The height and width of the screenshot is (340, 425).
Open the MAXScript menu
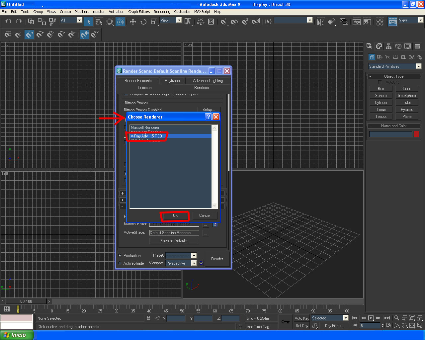202,12
